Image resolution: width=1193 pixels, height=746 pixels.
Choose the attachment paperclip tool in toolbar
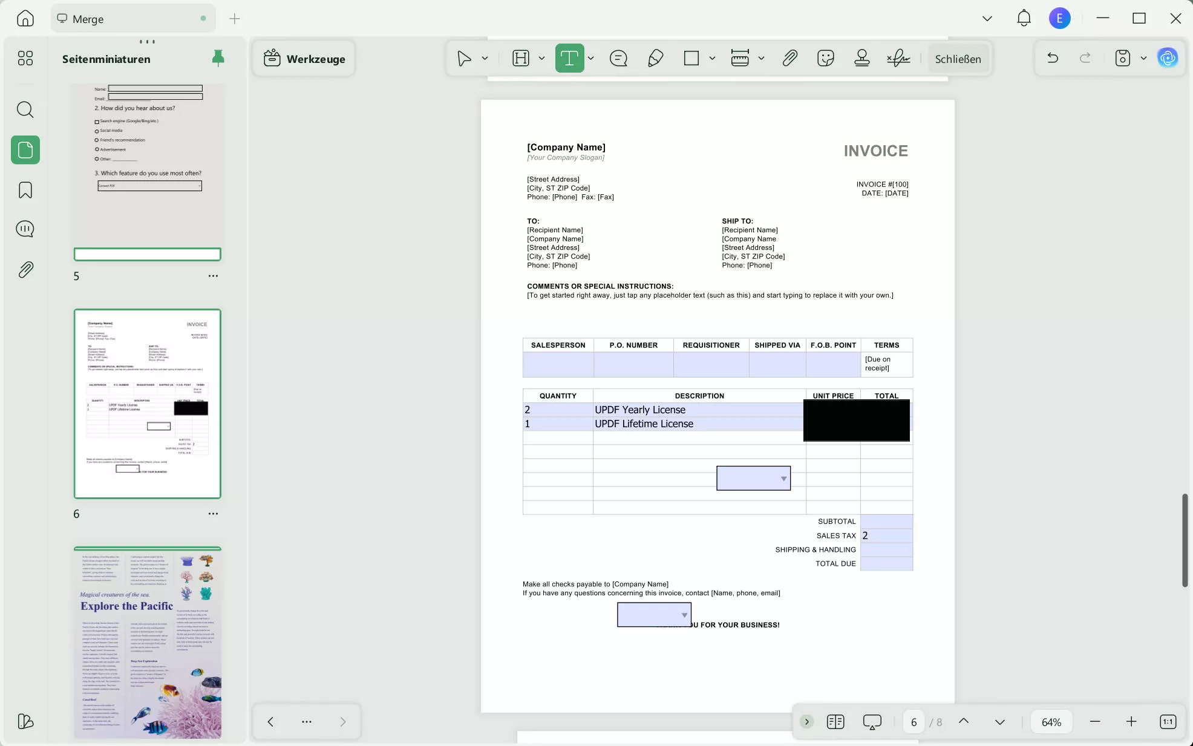(789, 59)
